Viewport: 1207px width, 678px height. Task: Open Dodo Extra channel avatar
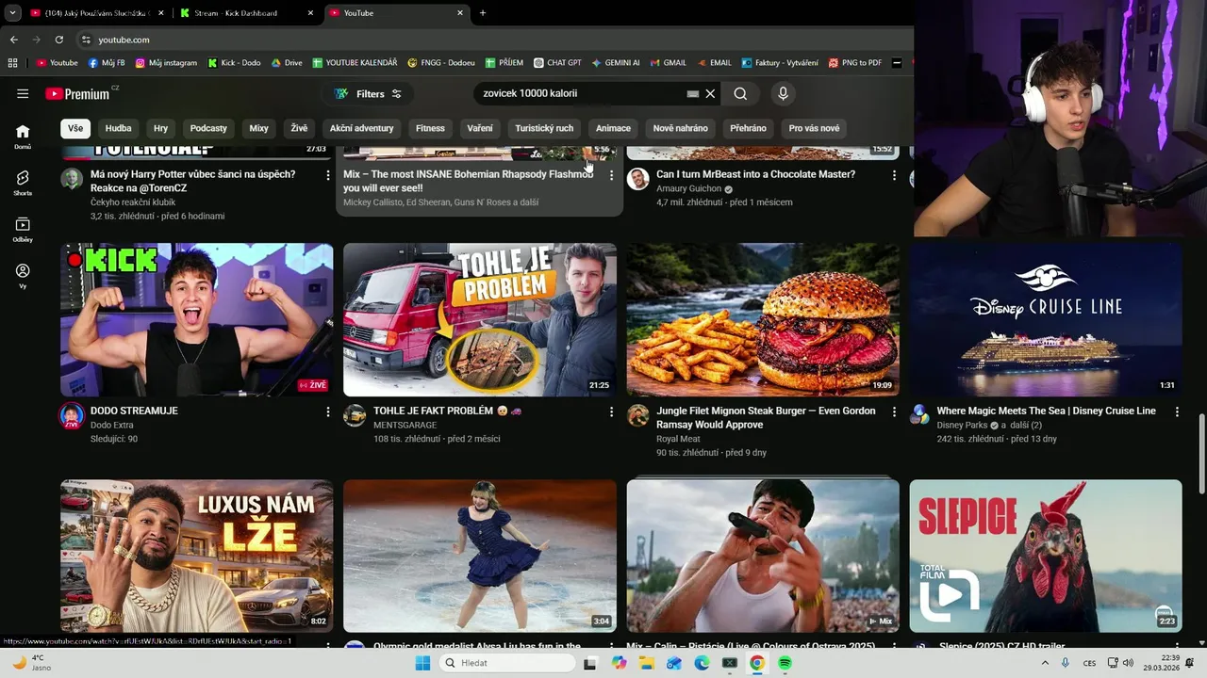coord(72,415)
